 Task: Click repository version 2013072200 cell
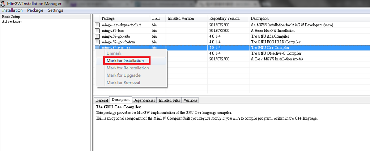click(219, 31)
